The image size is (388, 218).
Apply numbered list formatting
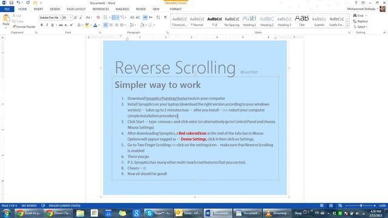(x=114, y=18)
